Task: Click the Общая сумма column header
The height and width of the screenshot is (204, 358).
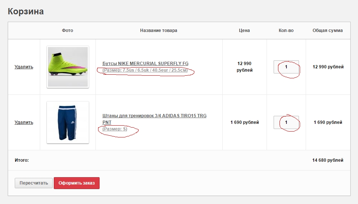Action: (x=328, y=30)
